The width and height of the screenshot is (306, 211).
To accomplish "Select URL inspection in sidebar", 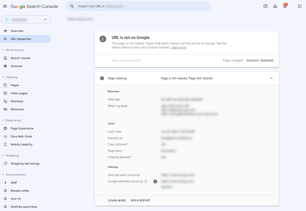I will 25,39.
